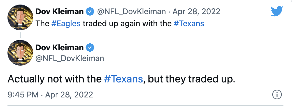Click Dov Kleiman name above standalone handle
Viewport: 292px width, 106px height.
[59, 48]
